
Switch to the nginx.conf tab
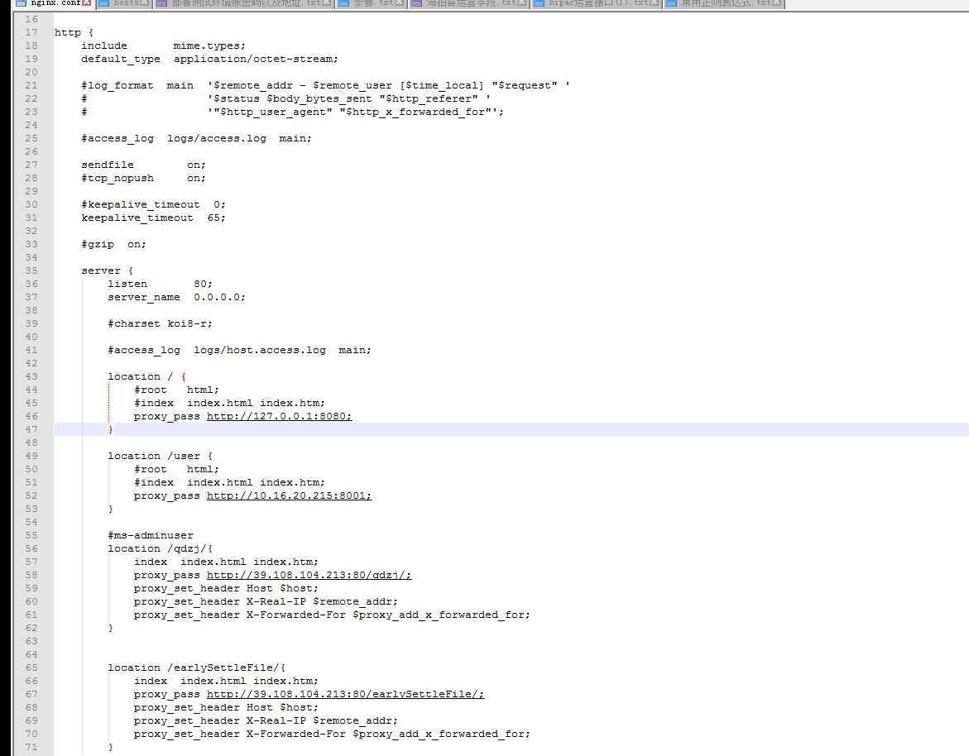coord(55,3)
